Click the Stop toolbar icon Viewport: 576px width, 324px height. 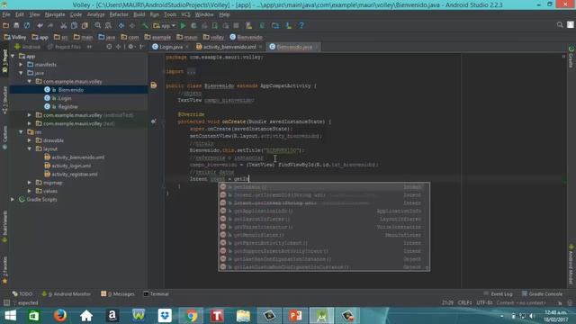[236, 26]
